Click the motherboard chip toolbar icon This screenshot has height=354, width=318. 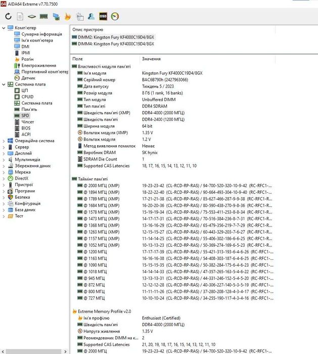point(32,16)
